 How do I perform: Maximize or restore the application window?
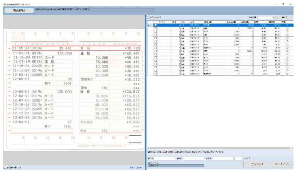tap(283, 4)
